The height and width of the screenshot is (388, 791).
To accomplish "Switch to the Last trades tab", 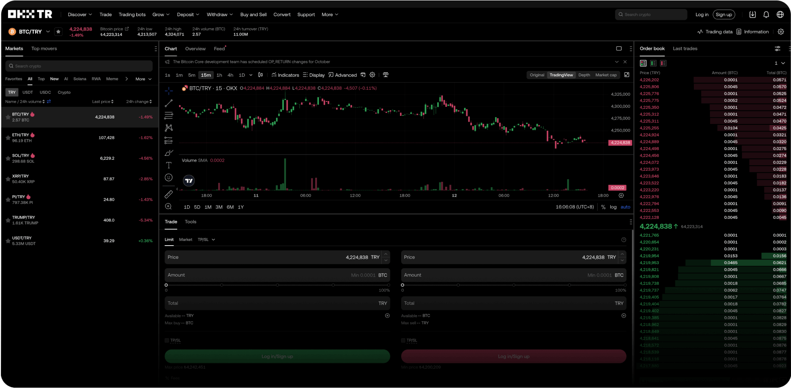I will point(685,48).
